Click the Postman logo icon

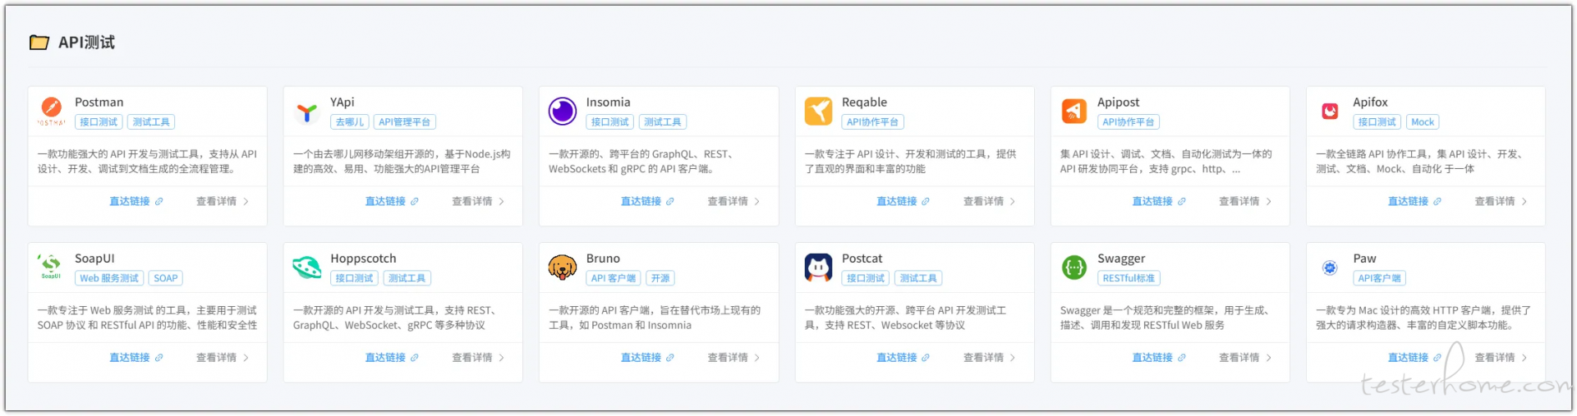pos(51,111)
